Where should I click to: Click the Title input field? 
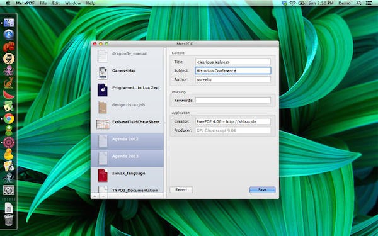pos(233,62)
